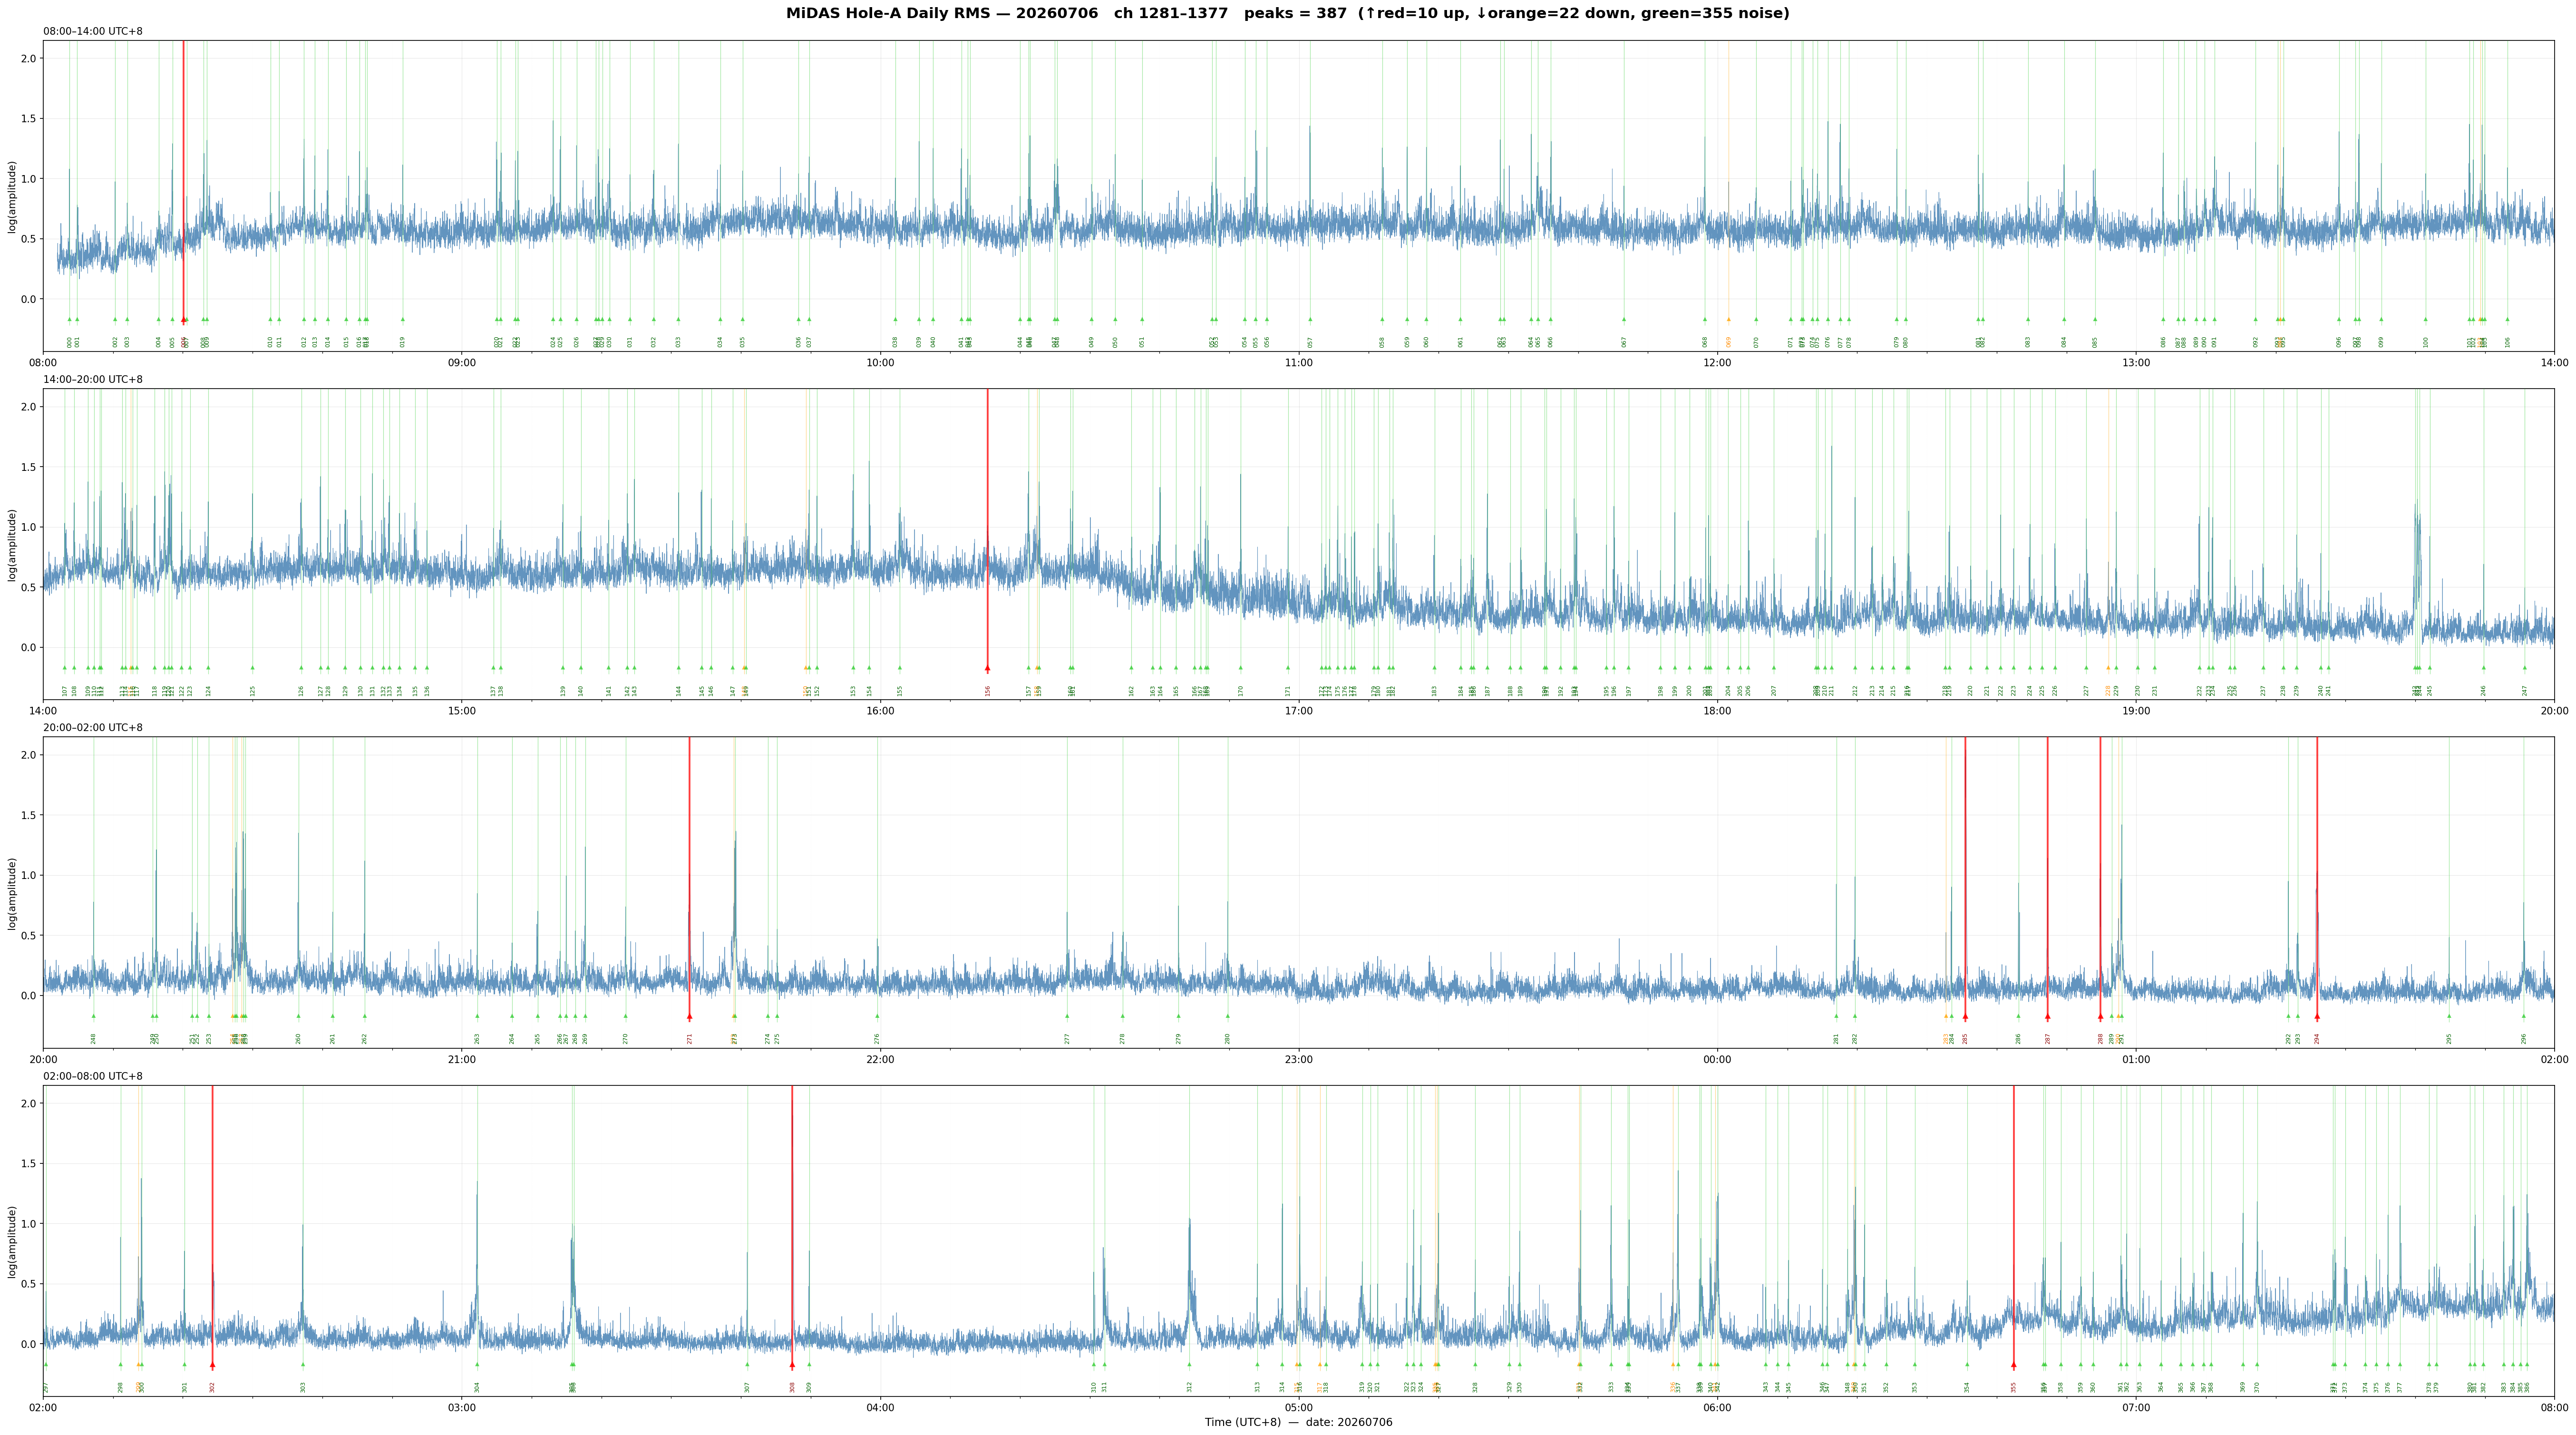
Task: Click the red peak arrow numbered 285
Action: [1965, 1016]
